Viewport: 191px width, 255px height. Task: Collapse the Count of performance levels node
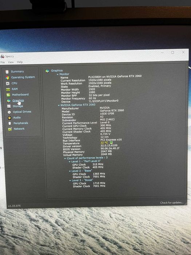[x=65, y=158]
